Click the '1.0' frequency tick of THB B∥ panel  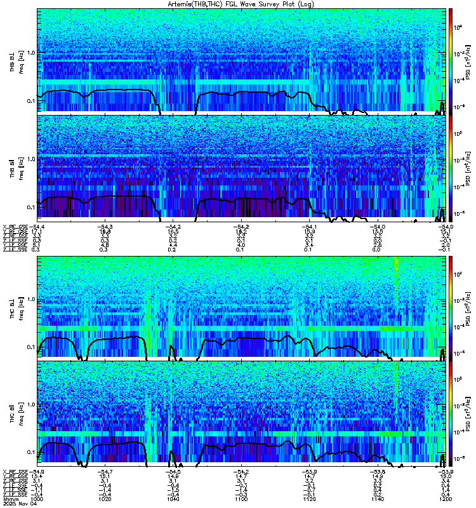coord(31,159)
